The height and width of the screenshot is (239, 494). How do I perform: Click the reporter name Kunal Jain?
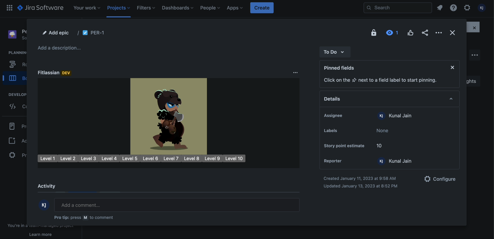coord(400,161)
